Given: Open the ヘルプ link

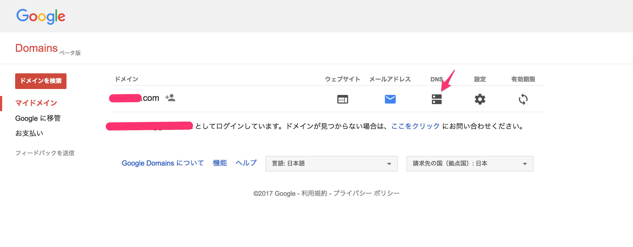Looking at the screenshot, I should (246, 163).
